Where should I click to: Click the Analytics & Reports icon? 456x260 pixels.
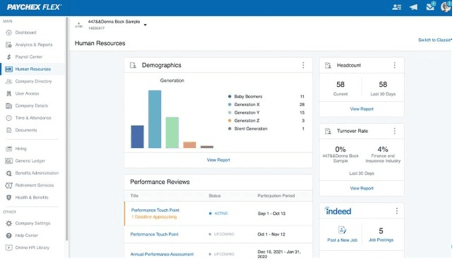[9, 45]
